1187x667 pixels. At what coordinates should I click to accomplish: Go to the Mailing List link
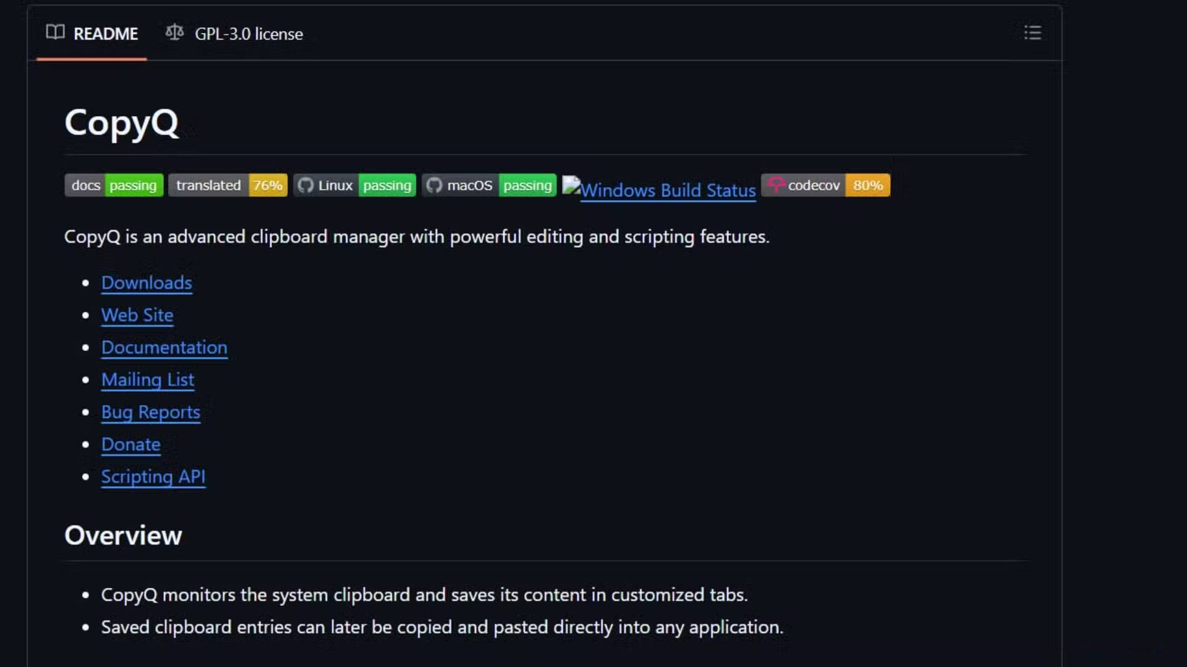tap(148, 380)
